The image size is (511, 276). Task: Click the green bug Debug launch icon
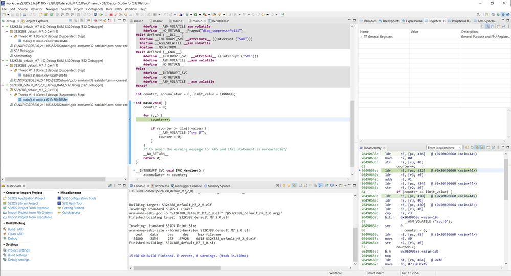187,15
